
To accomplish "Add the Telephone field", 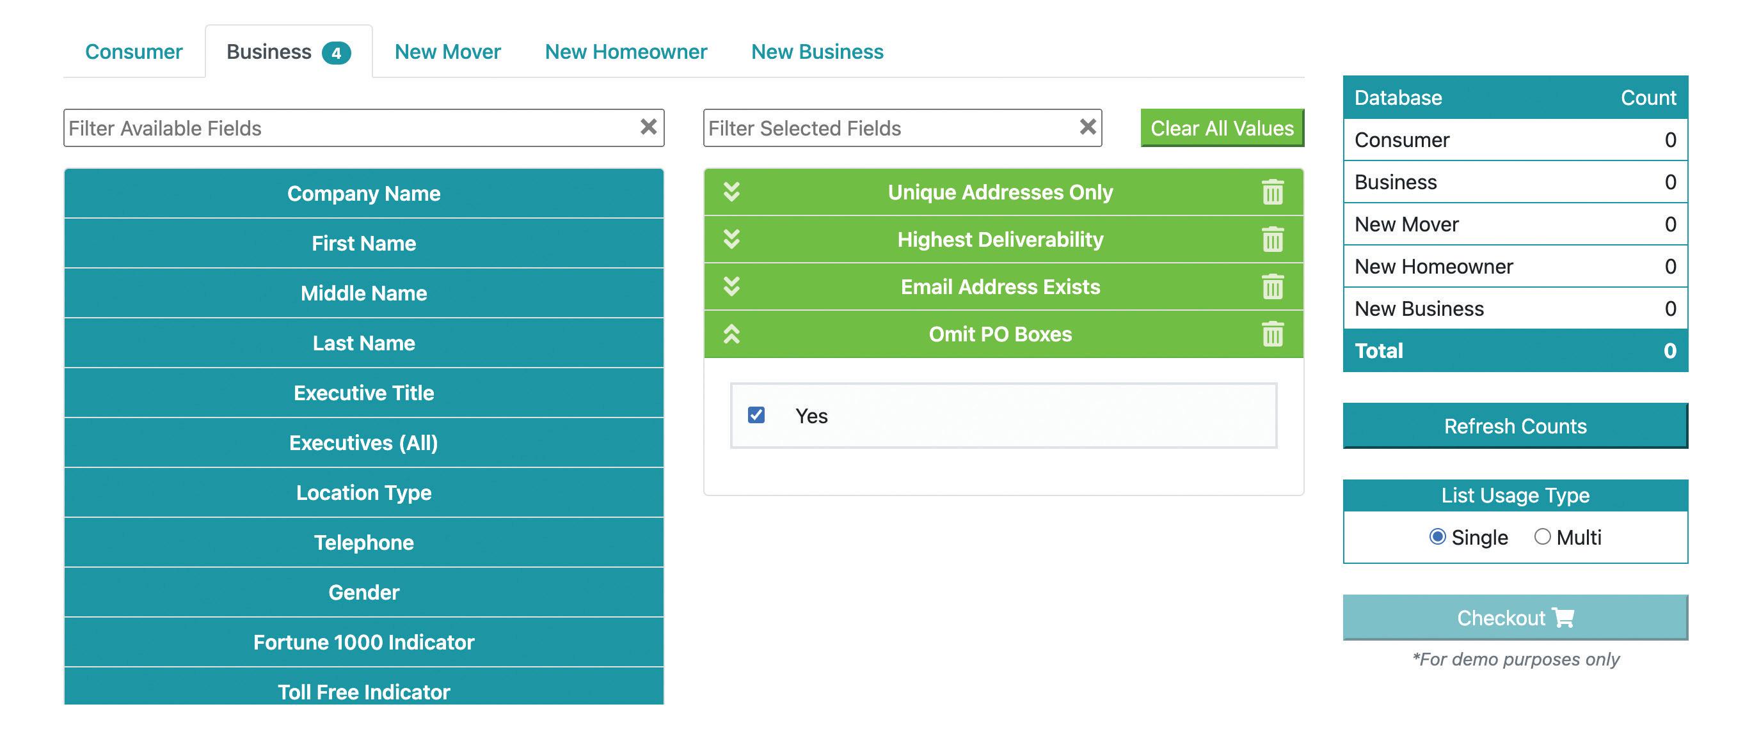I will click(364, 542).
